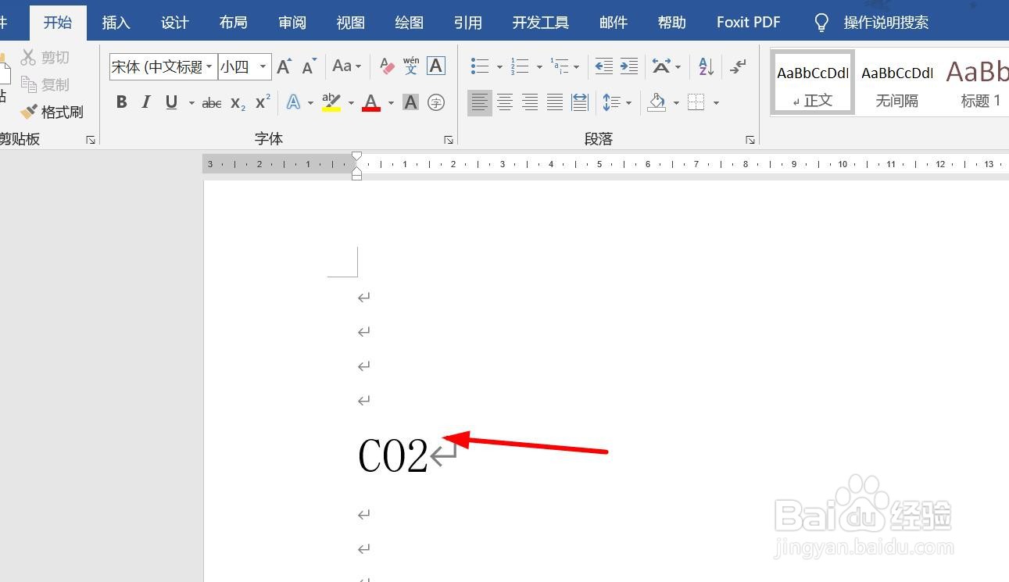The width and height of the screenshot is (1009, 582).
Task: Click decrease font size icon
Action: point(309,66)
